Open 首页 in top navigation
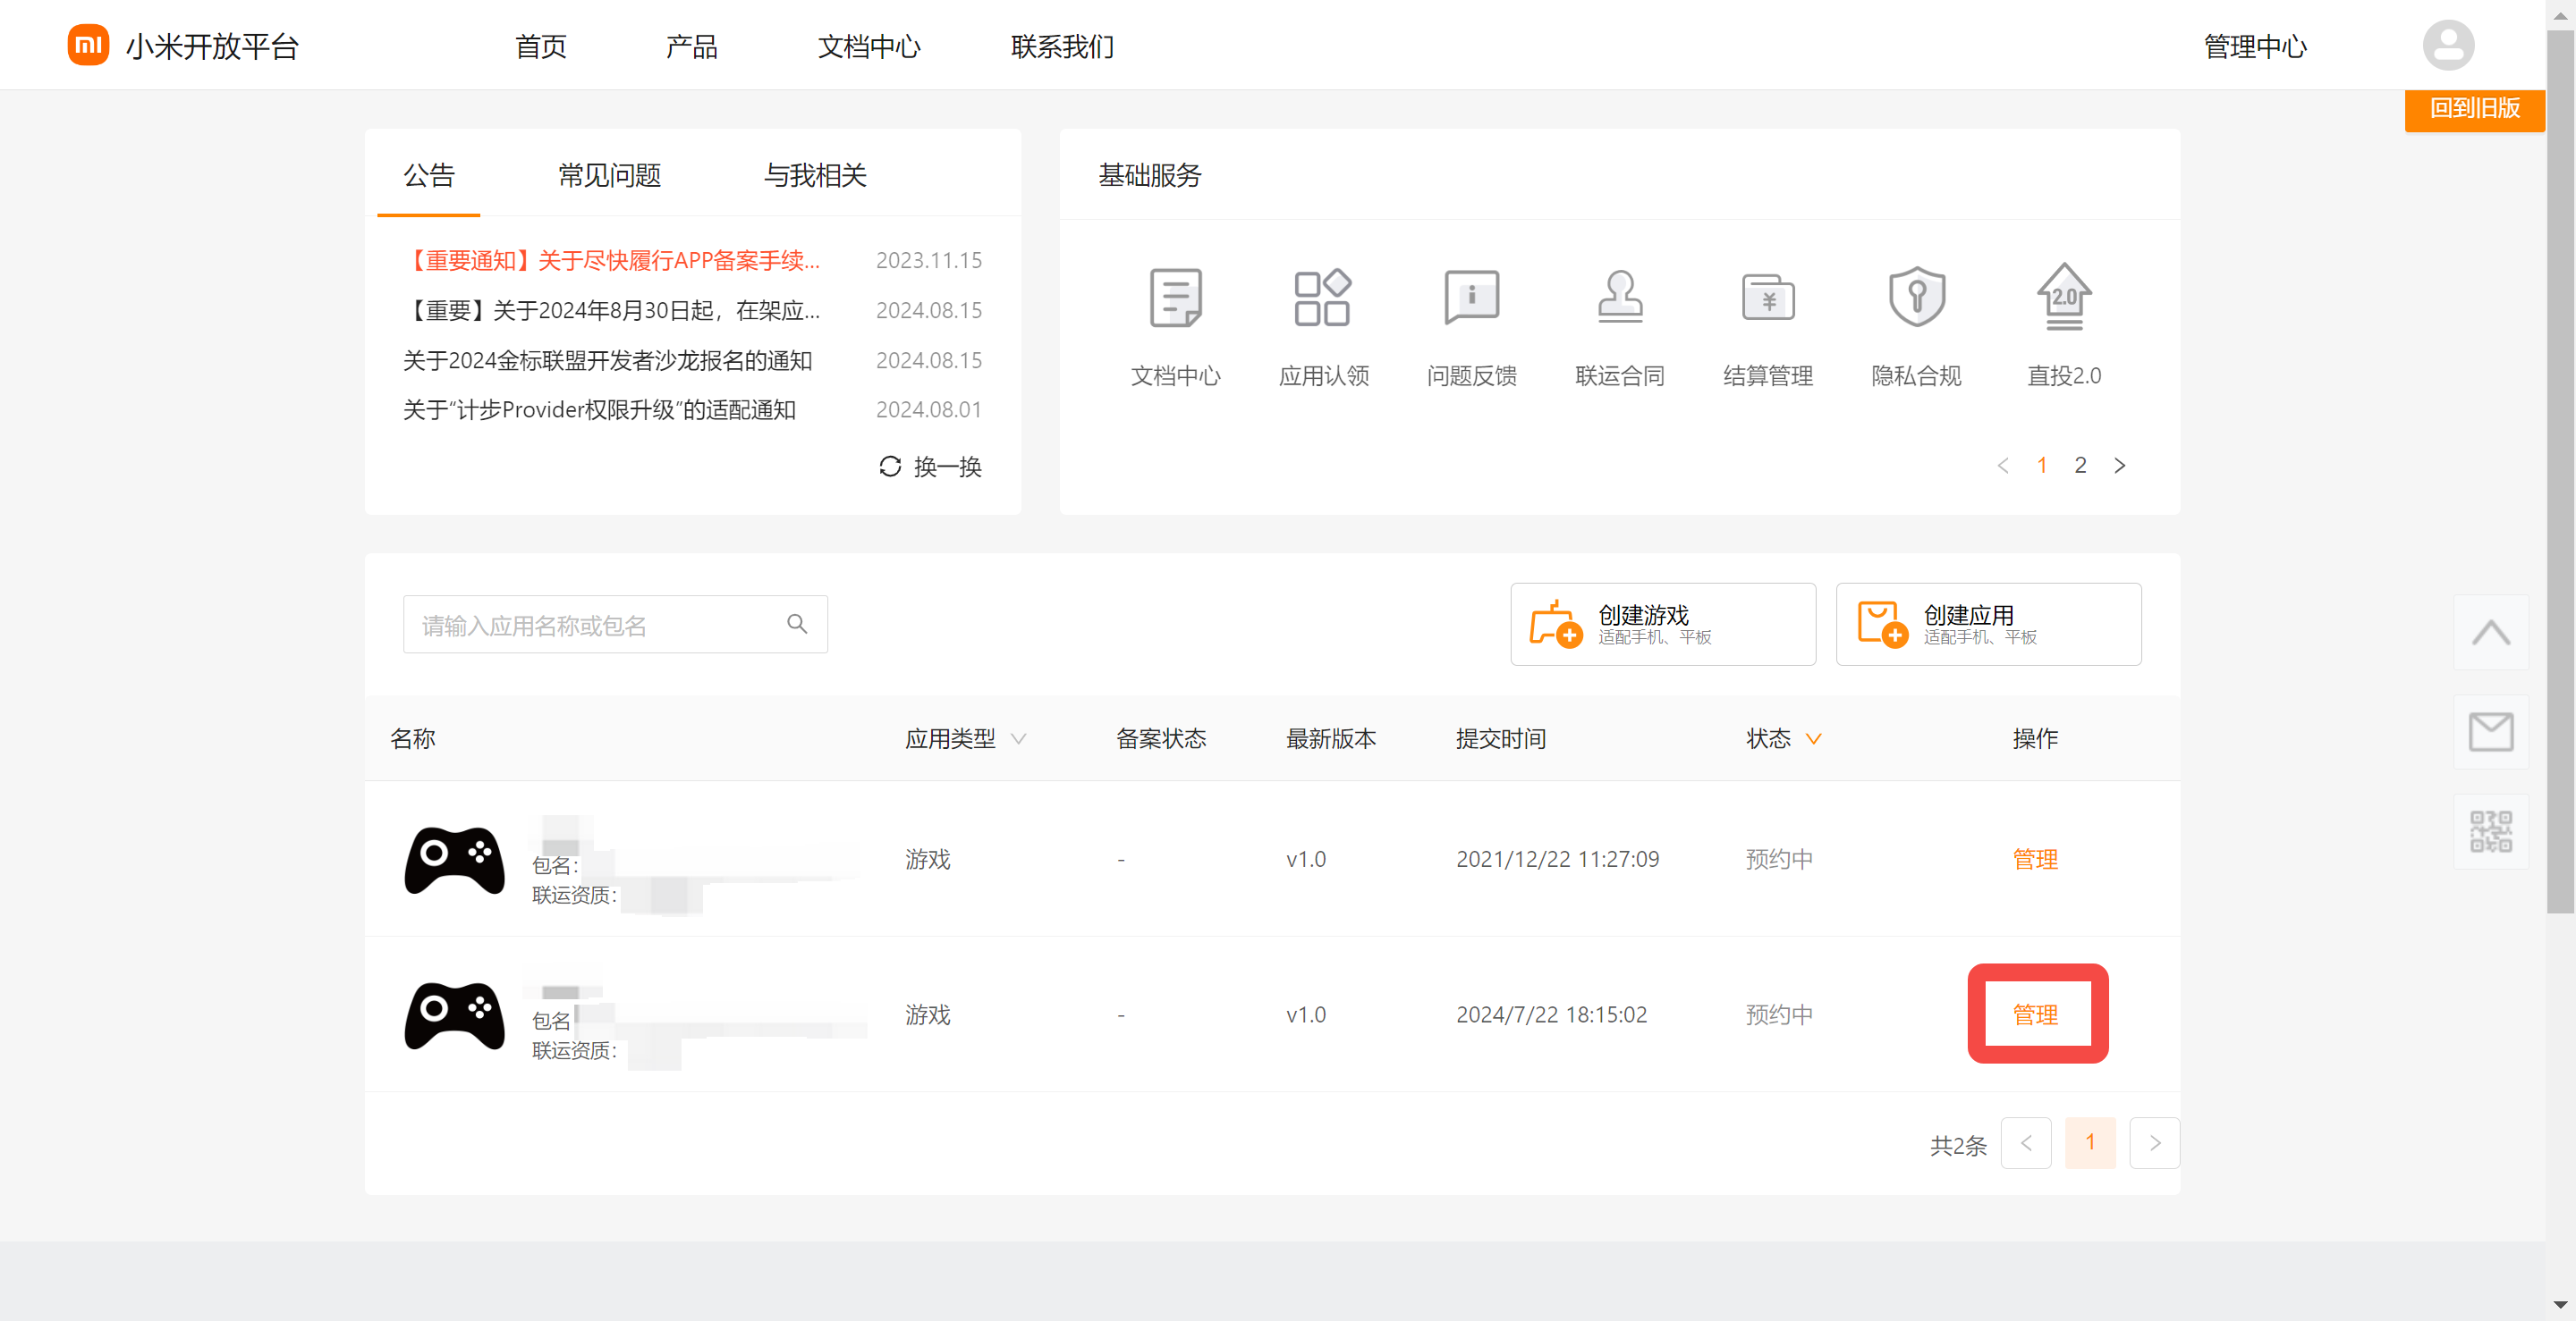The width and height of the screenshot is (2576, 1321). (540, 46)
